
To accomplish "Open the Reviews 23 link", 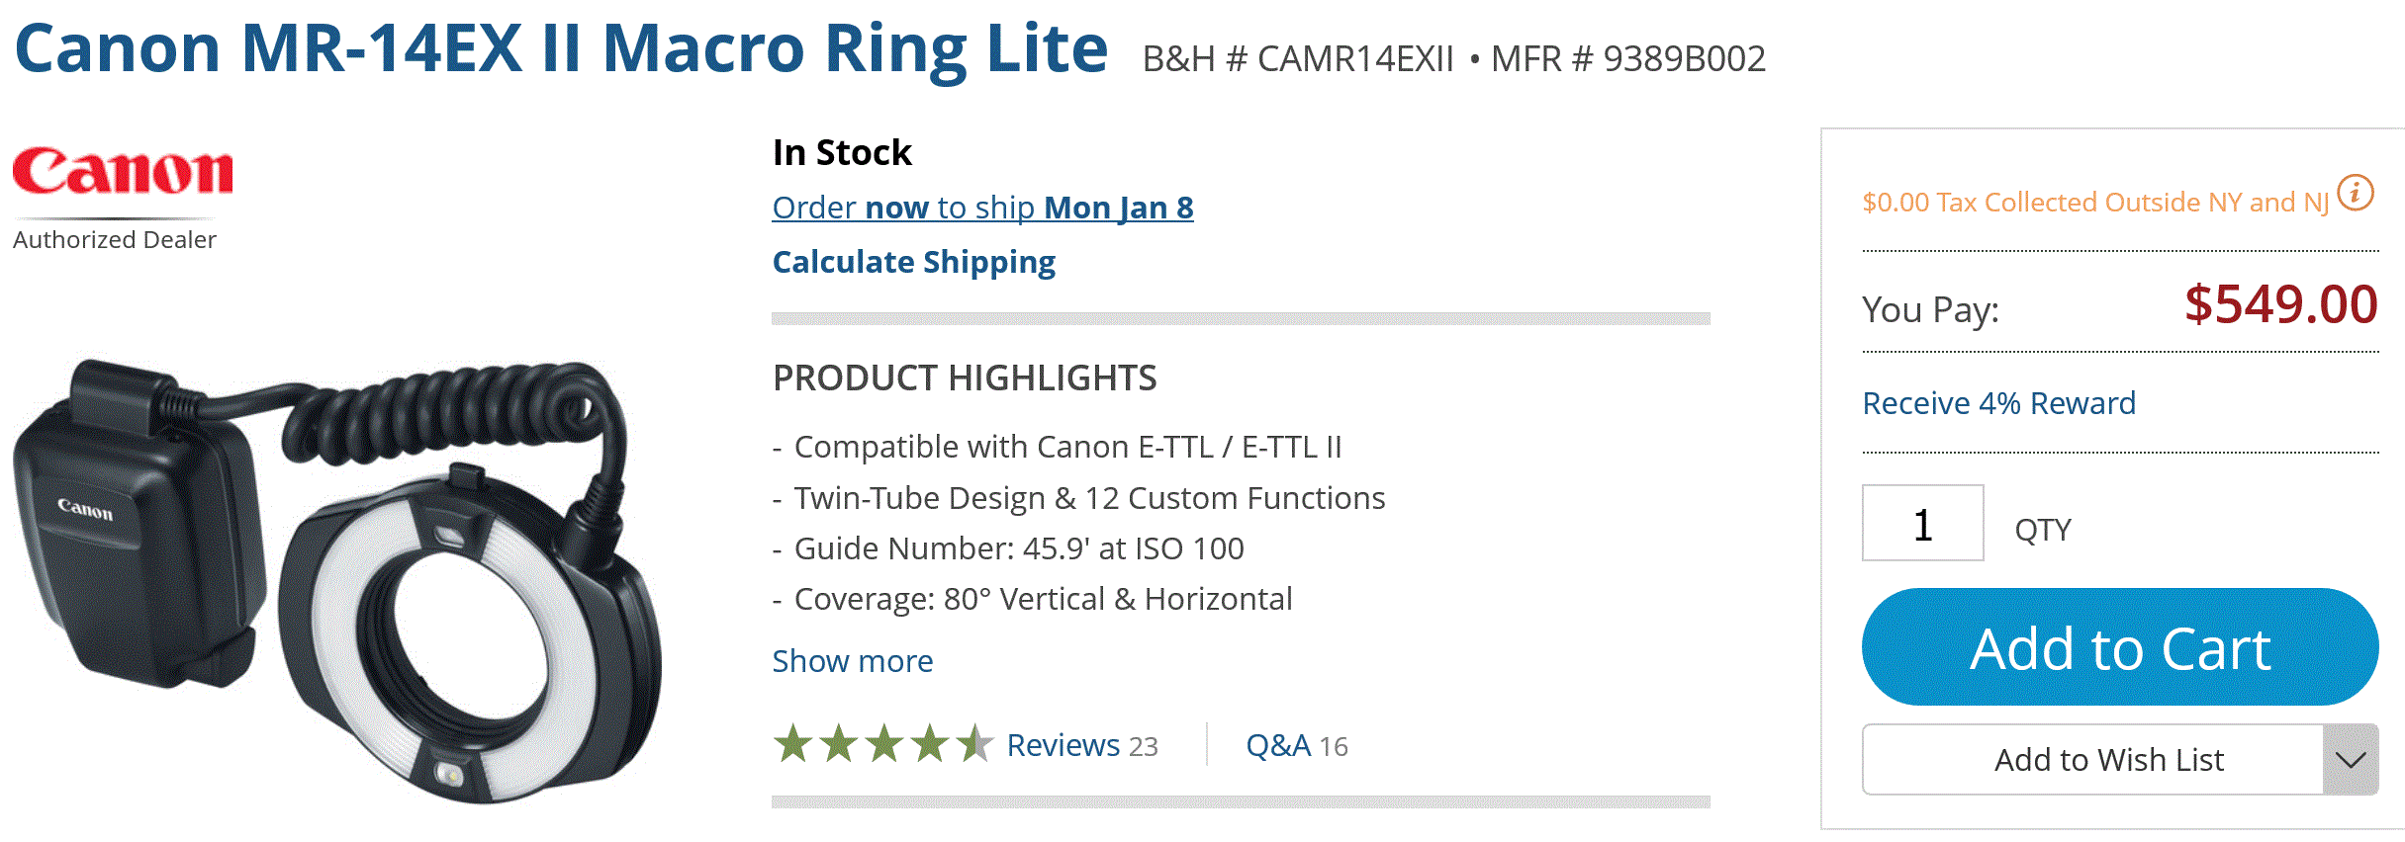I will coord(1081,745).
